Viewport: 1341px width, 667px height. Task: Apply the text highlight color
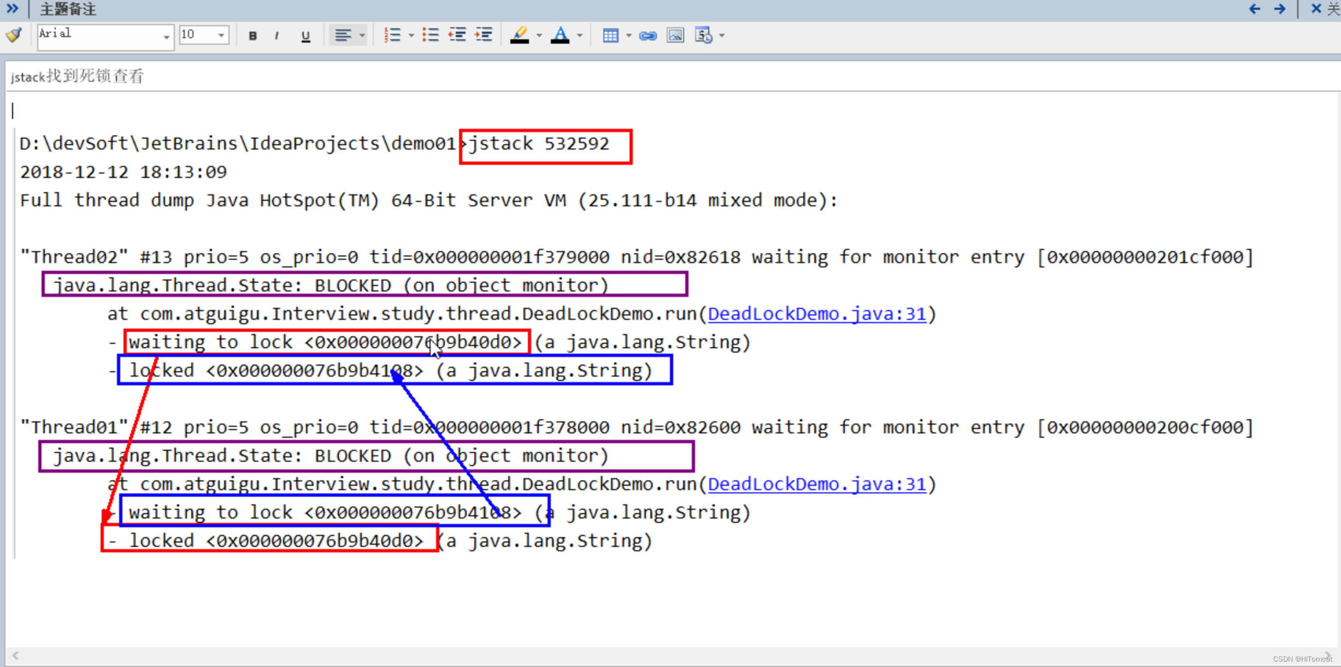[519, 35]
